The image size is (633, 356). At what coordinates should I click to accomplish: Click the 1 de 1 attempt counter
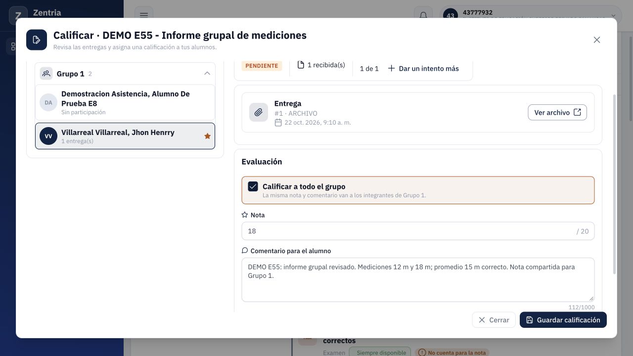point(369,69)
